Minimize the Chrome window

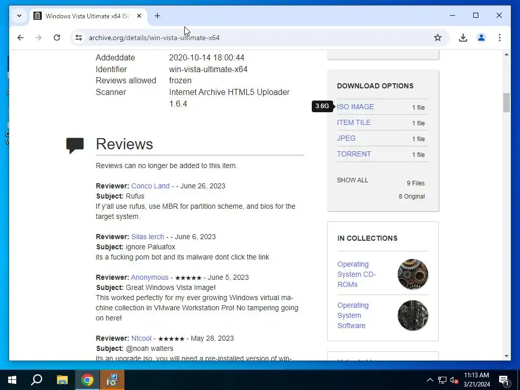(x=452, y=15)
